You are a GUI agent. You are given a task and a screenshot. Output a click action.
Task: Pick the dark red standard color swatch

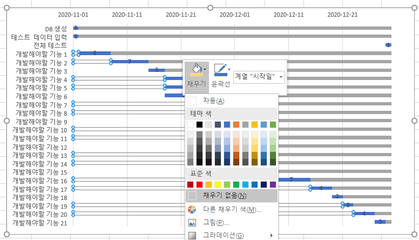pyautogui.click(x=191, y=184)
